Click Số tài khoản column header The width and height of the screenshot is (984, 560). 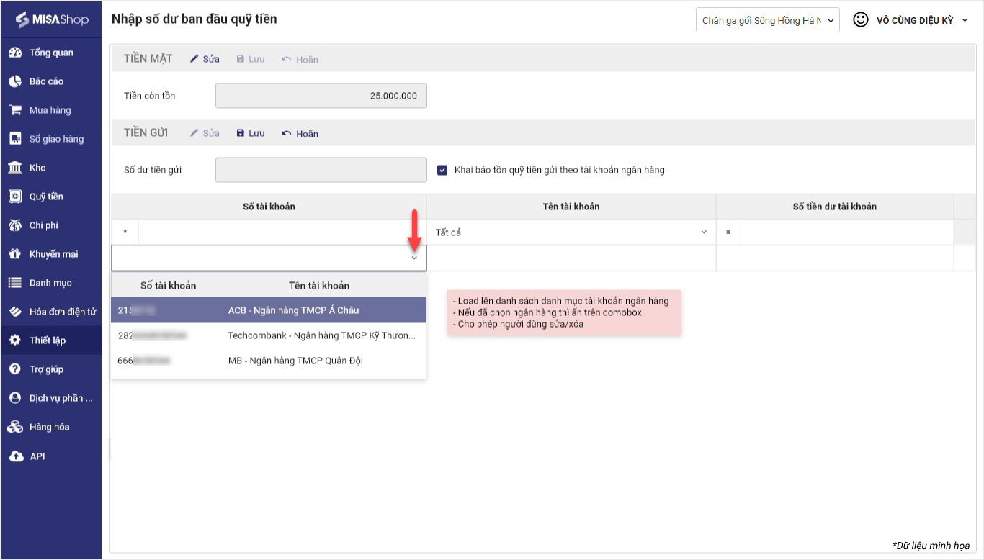coord(269,207)
